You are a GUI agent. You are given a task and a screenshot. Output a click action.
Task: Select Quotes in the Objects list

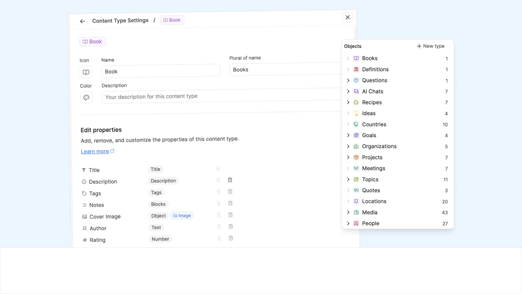(371, 190)
